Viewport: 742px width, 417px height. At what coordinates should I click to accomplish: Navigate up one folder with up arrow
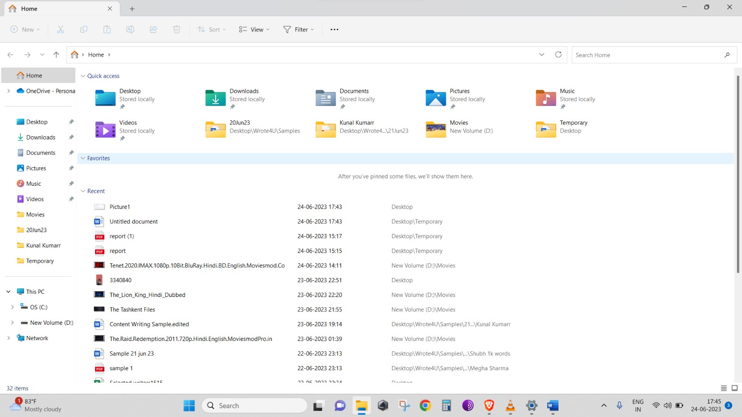56,55
